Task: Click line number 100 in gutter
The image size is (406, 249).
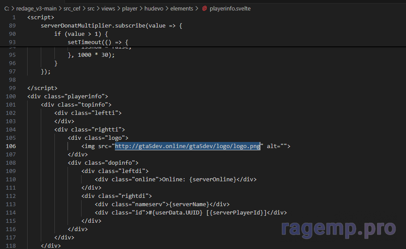Action: [11, 97]
